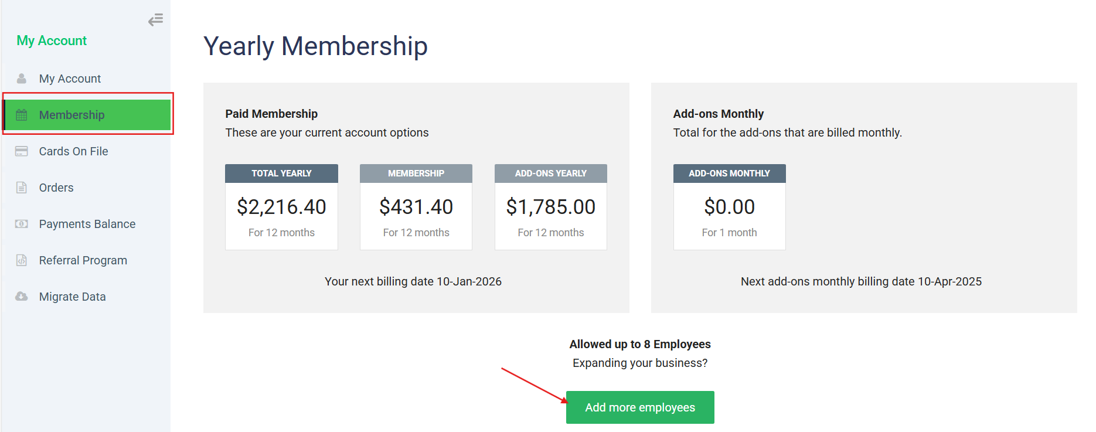The height and width of the screenshot is (432, 1096).
Task: Open Payments Balance page
Action: coord(87,224)
